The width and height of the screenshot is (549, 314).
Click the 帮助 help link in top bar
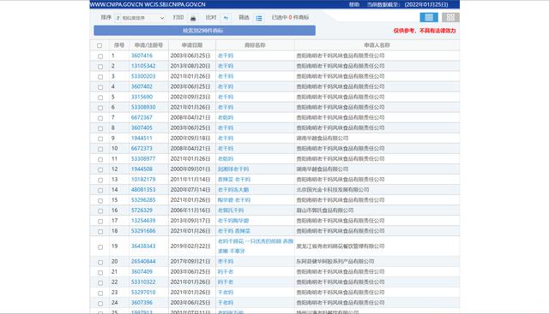tap(354, 4)
